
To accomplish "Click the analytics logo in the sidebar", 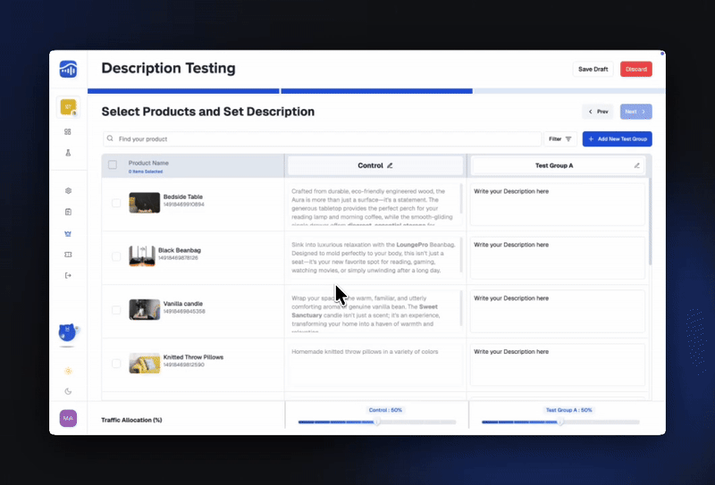I will [x=68, y=70].
